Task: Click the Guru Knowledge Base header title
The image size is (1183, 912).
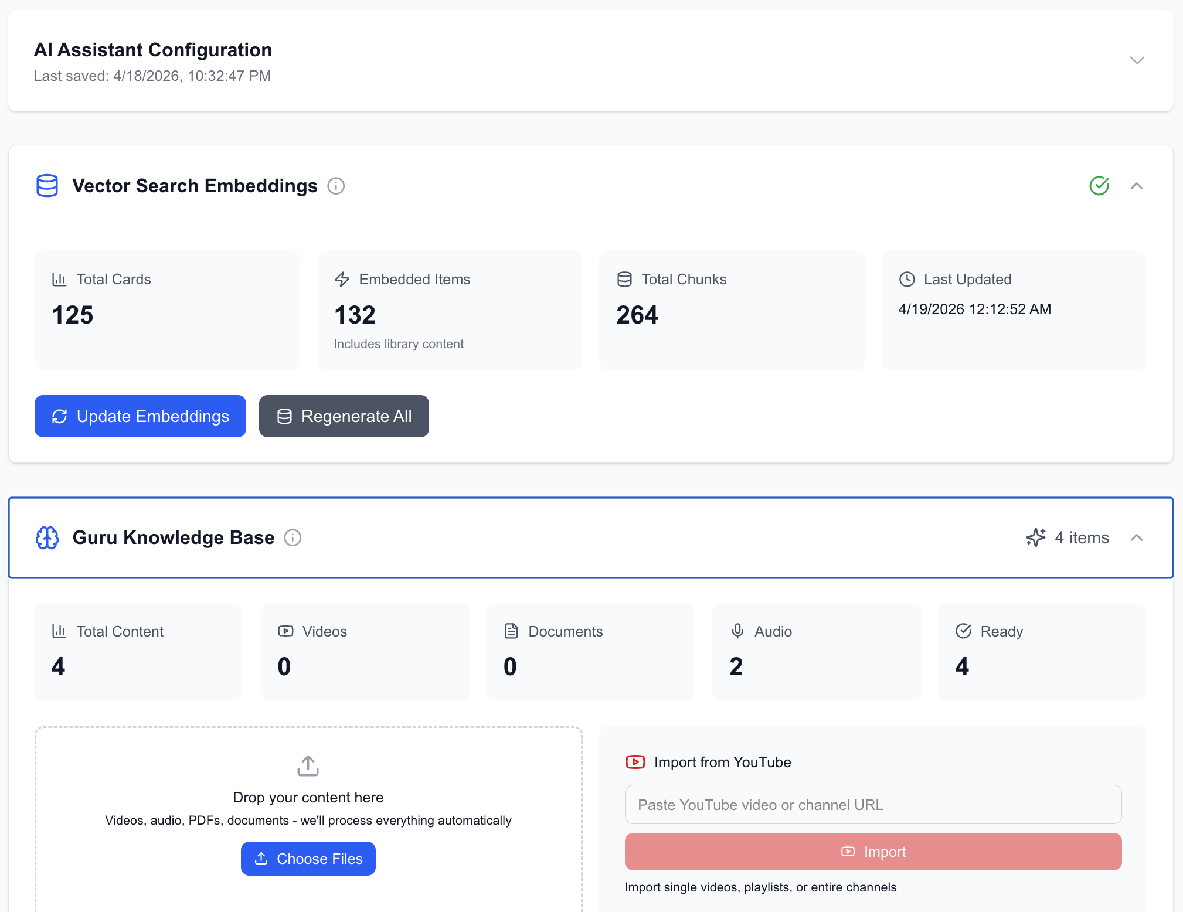Action: pyautogui.click(x=174, y=537)
